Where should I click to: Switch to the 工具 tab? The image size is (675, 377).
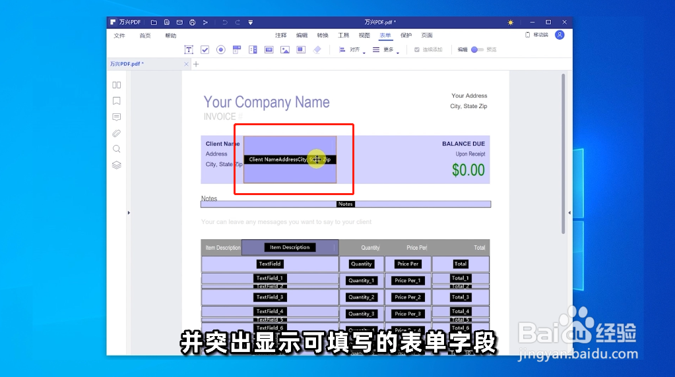pyautogui.click(x=344, y=35)
